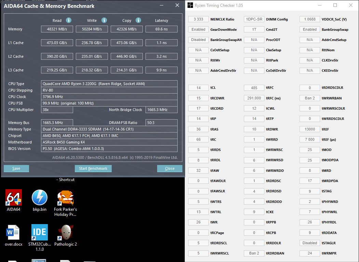The height and width of the screenshot is (262, 359).
Task: Select the over.docx Word document icon
Action: click(14, 235)
